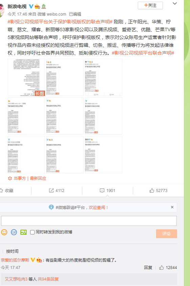Screen dimensions: 190x286
Task: Expand the post options chevron menu
Action: (174, 3)
